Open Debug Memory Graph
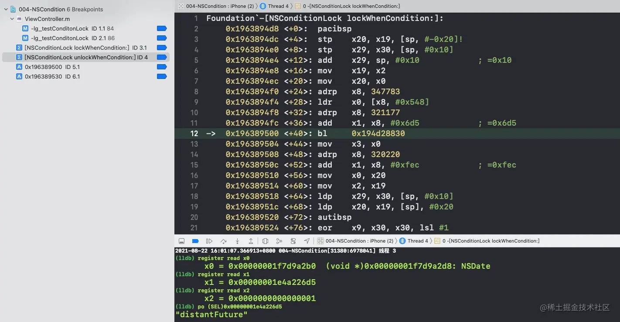The height and width of the screenshot is (322, 620). [x=279, y=241]
